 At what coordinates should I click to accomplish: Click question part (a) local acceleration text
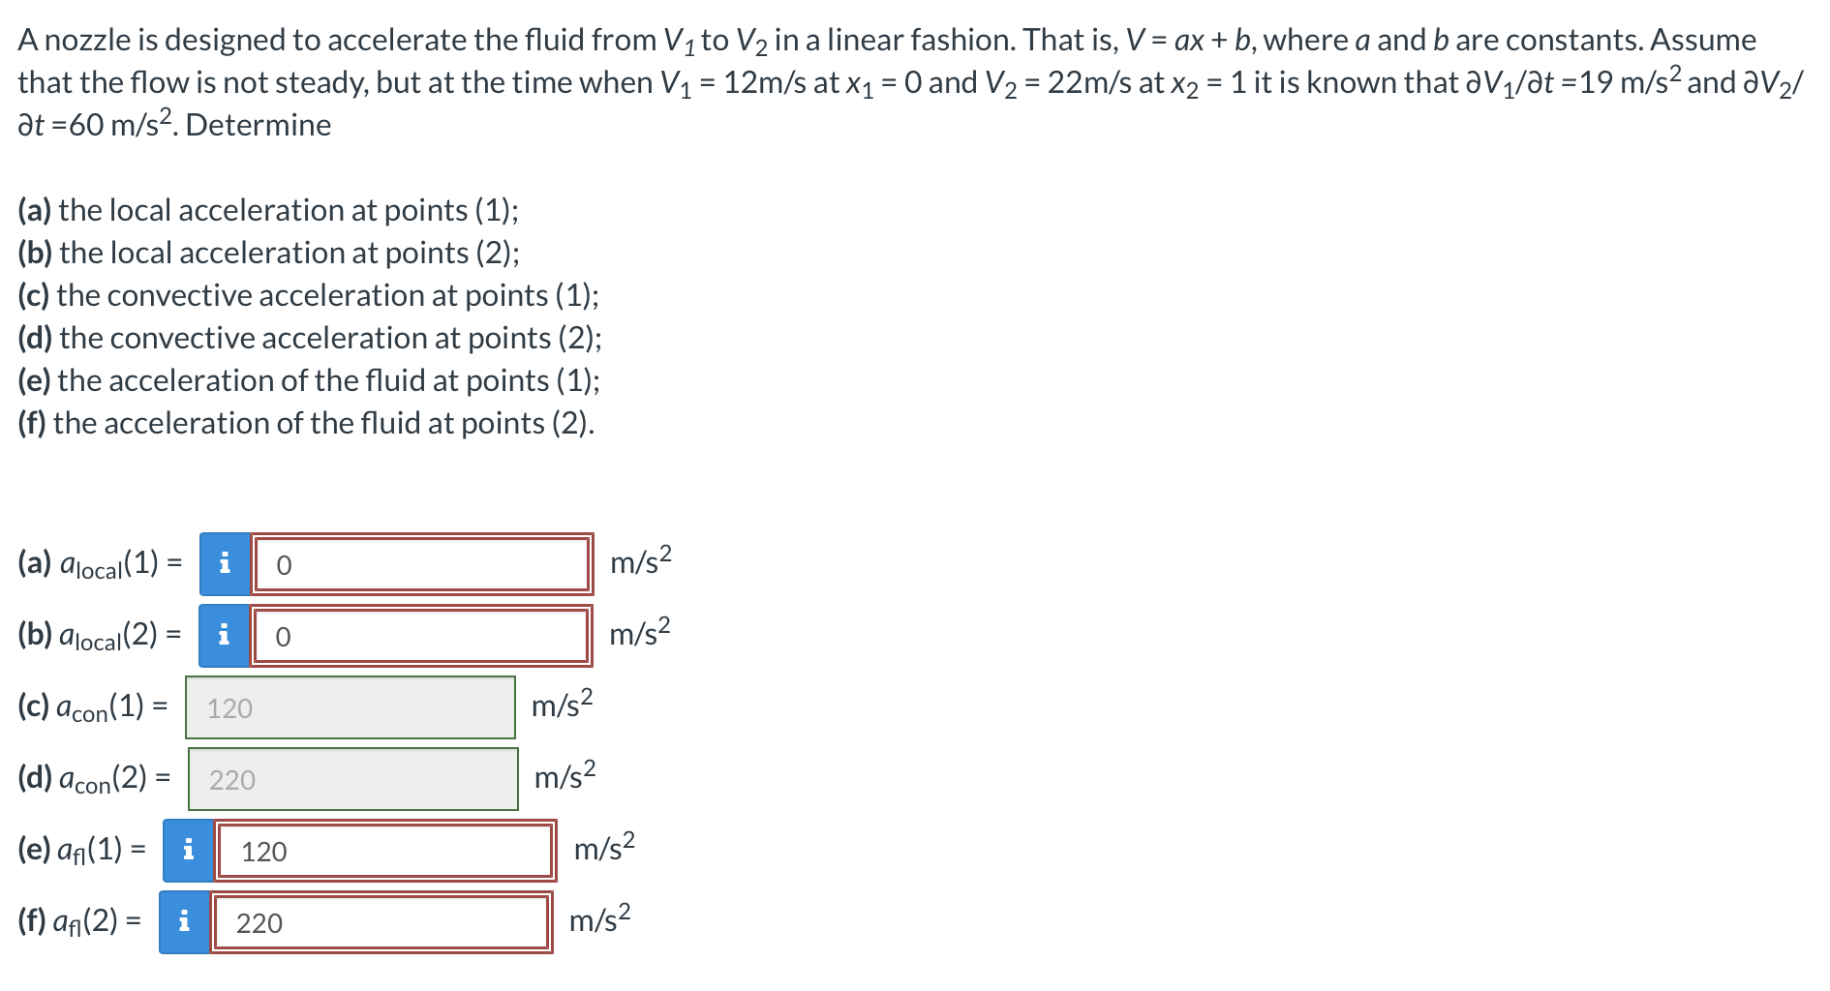pos(268,210)
